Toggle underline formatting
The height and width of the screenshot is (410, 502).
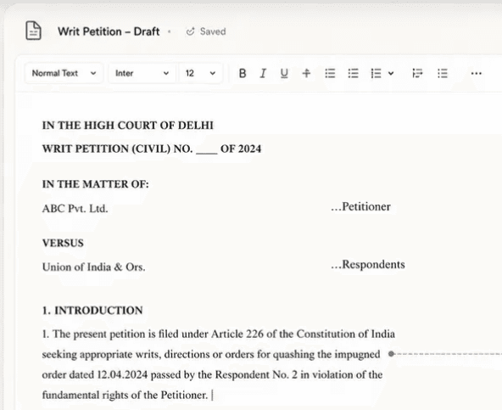[x=284, y=73]
